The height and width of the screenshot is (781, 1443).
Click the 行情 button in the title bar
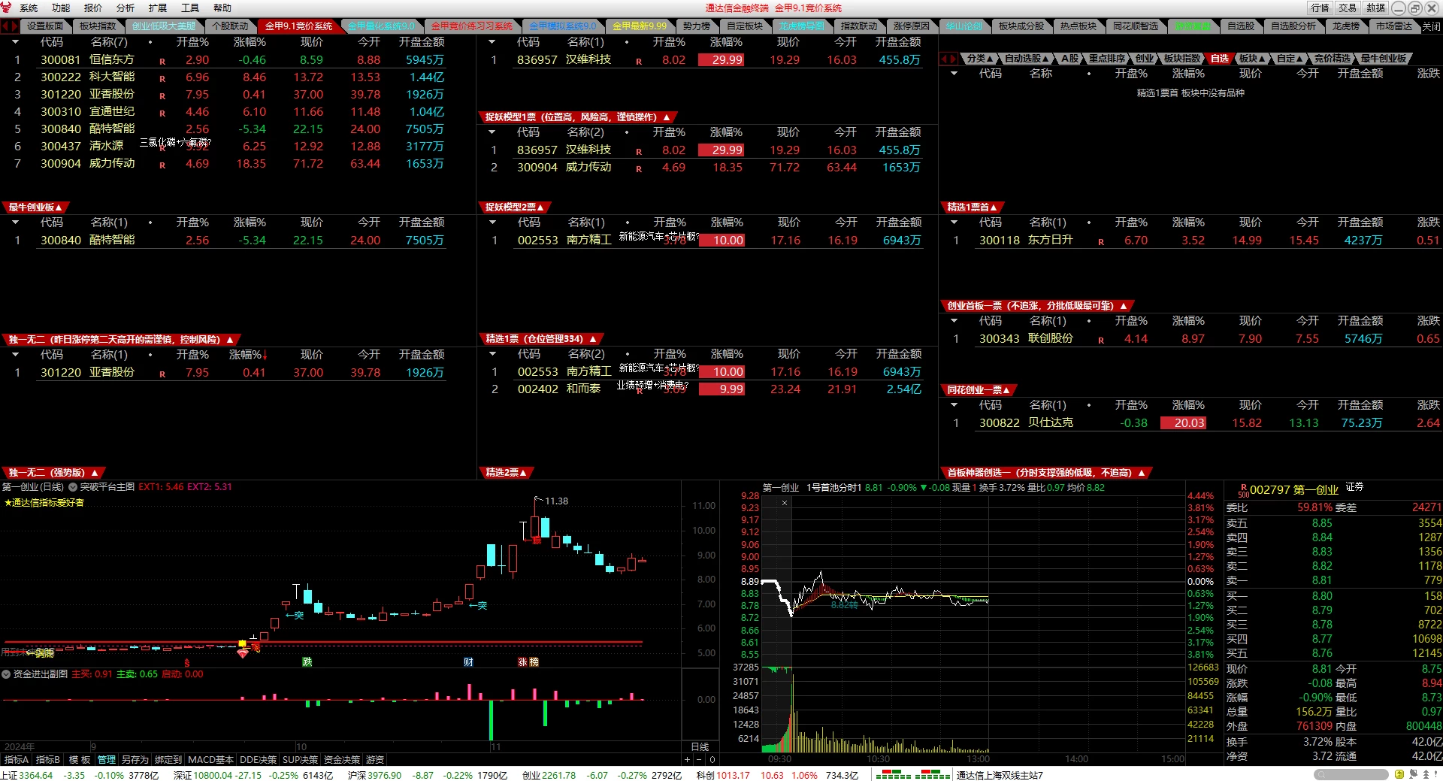(1320, 8)
